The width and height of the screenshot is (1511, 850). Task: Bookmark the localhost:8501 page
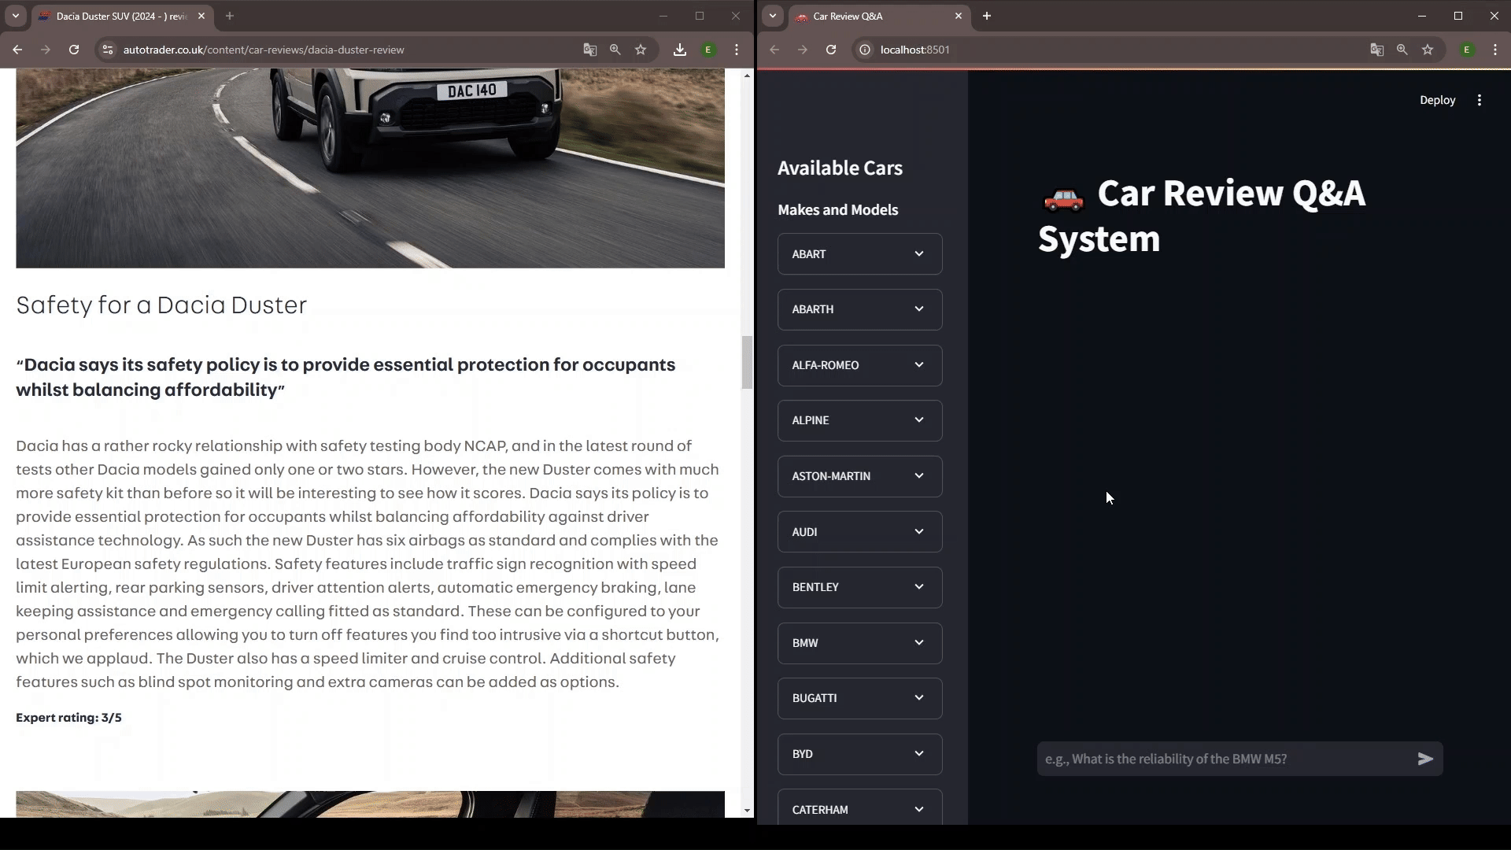[1428, 50]
